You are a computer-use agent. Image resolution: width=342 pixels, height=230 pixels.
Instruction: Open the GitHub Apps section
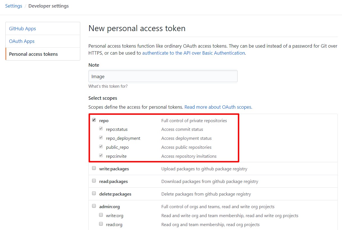point(22,28)
